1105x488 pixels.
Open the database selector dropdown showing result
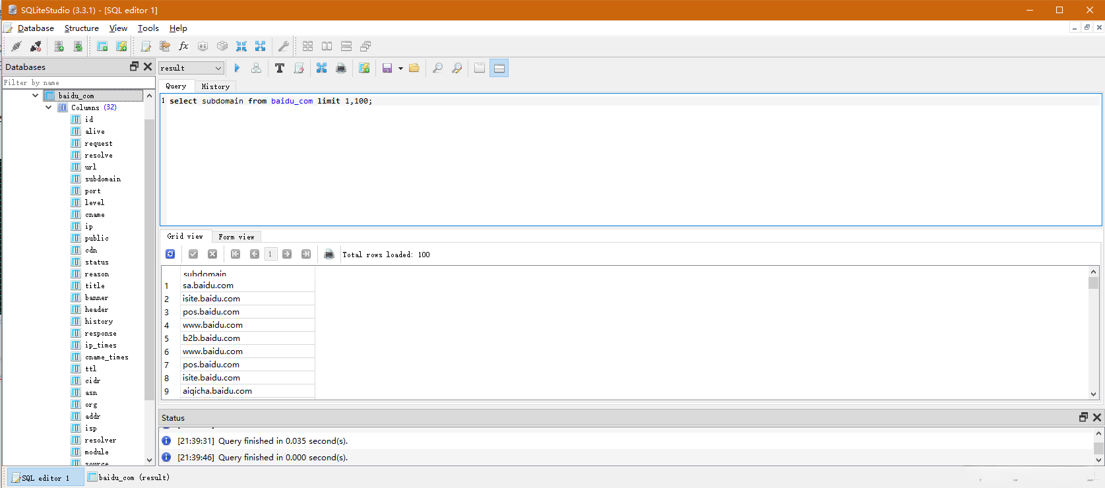[x=191, y=68]
